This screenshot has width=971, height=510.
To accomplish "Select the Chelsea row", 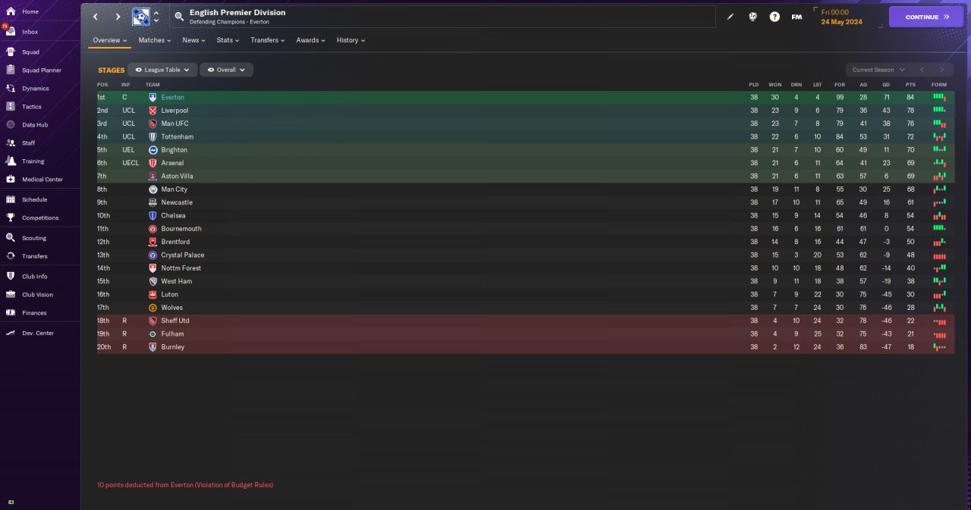I will pyautogui.click(x=524, y=216).
